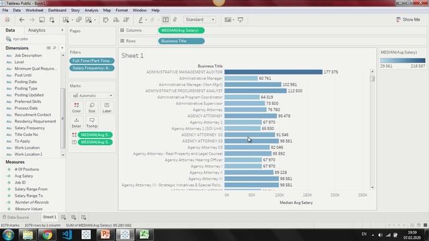Click the MEDIAN(Avg Salary) color legend gradient
The width and height of the screenshot is (429, 241).
click(x=403, y=61)
